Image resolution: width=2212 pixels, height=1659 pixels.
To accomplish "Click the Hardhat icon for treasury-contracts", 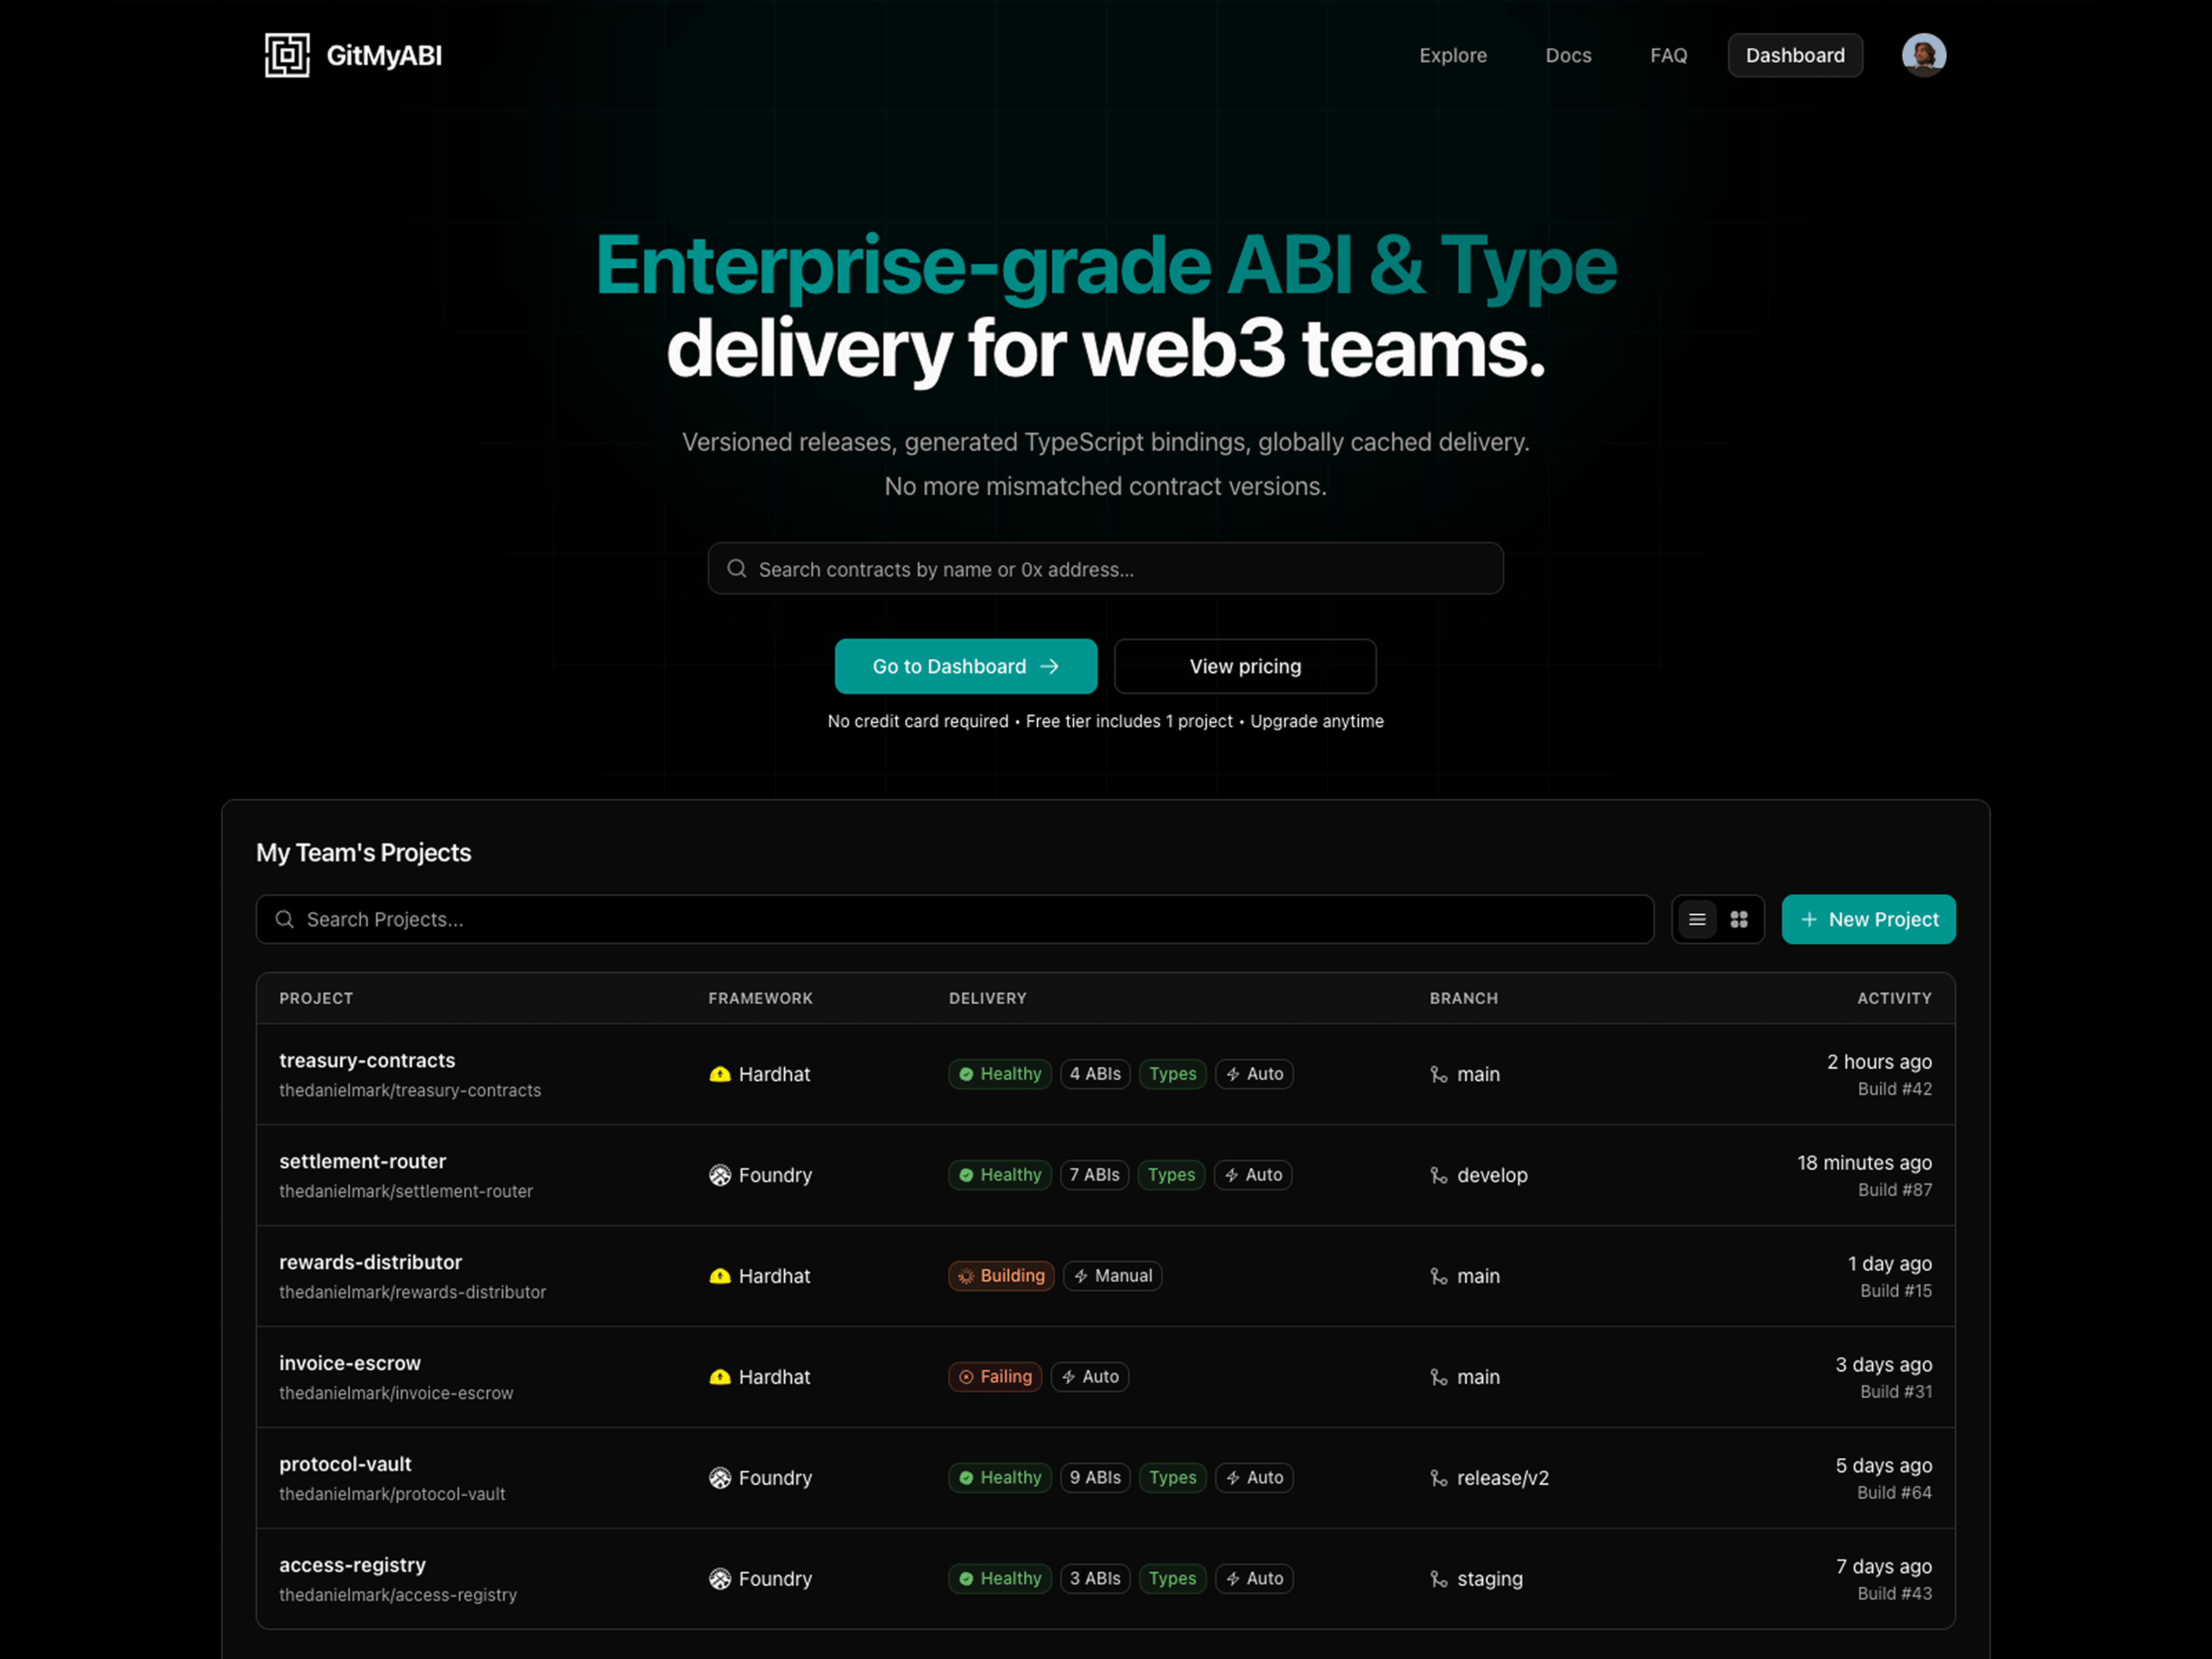I will coord(720,1074).
